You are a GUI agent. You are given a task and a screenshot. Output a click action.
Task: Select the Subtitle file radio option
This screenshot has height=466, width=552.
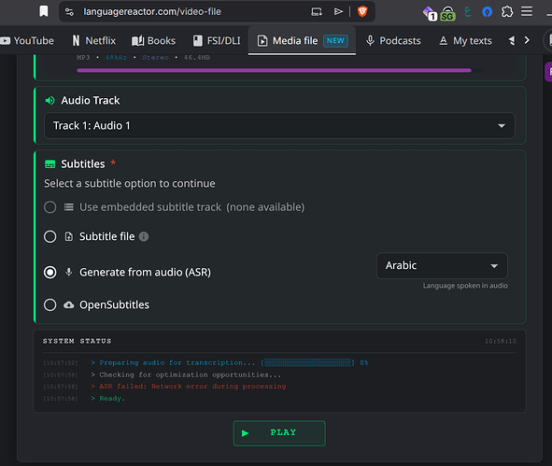pos(50,236)
